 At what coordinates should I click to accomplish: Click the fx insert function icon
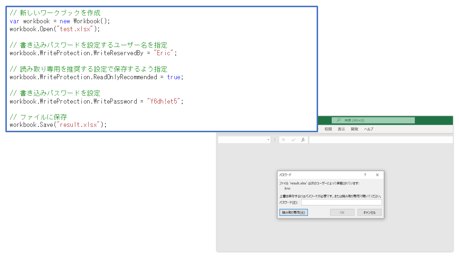pos(303,140)
